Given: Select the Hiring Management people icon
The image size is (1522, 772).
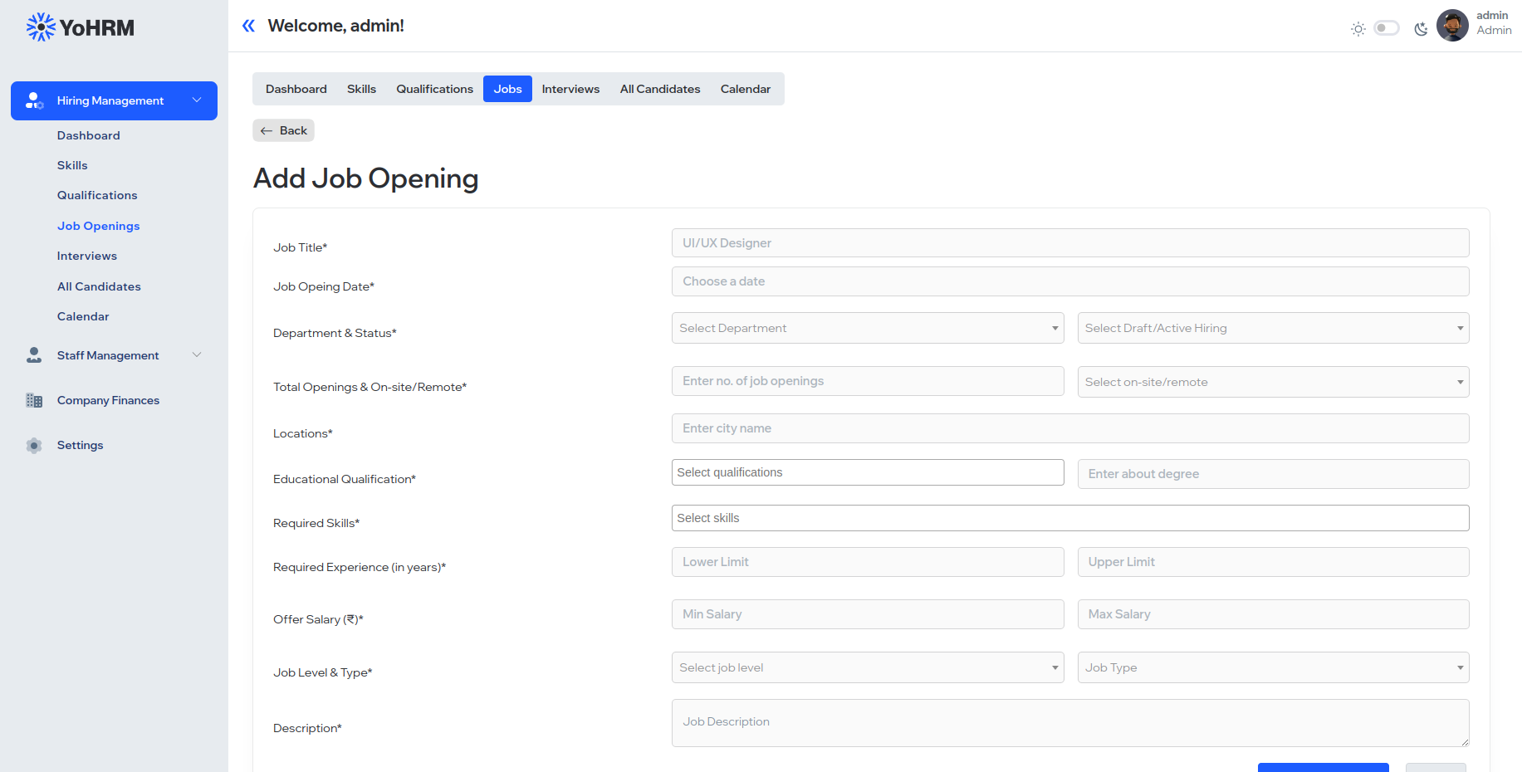Looking at the screenshot, I should tap(33, 100).
